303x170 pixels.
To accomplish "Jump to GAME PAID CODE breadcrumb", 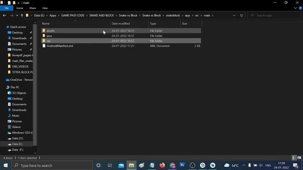I will 72,16.
